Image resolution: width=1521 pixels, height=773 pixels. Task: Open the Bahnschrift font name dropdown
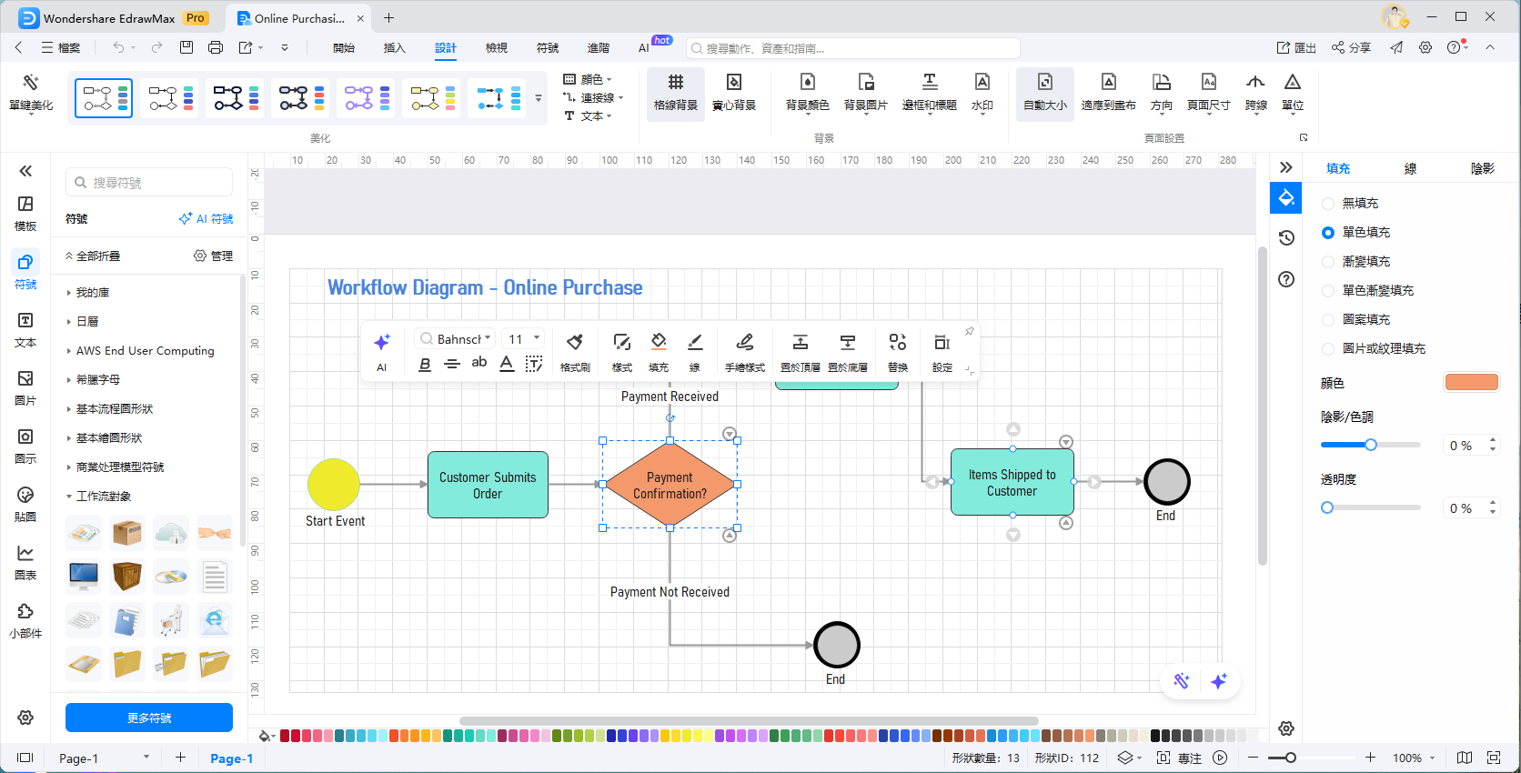(x=457, y=339)
